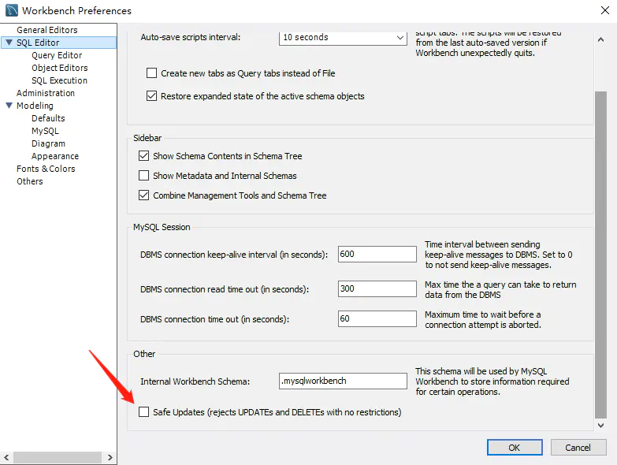Viewport: 617px width, 465px height.
Task: Open the SQL Execution page
Action: click(59, 80)
